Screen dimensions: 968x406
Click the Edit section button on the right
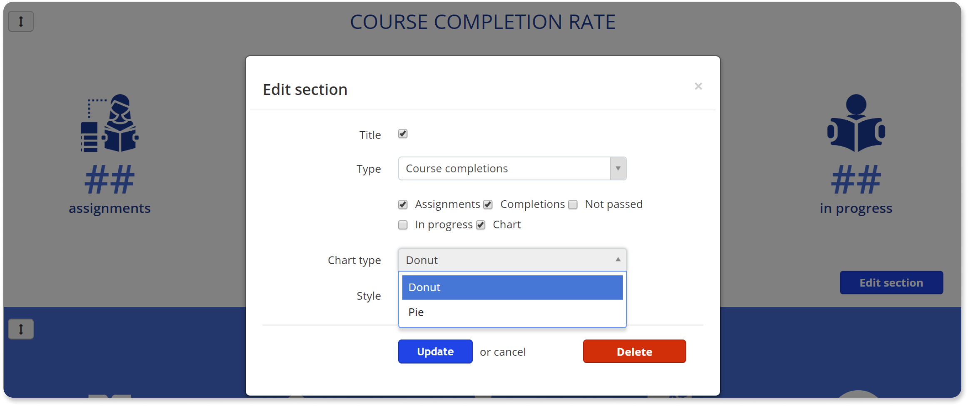[891, 282]
